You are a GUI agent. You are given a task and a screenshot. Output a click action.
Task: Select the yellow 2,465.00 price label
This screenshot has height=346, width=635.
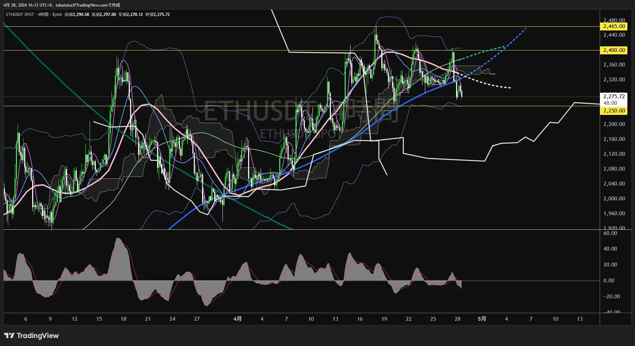tap(614, 26)
